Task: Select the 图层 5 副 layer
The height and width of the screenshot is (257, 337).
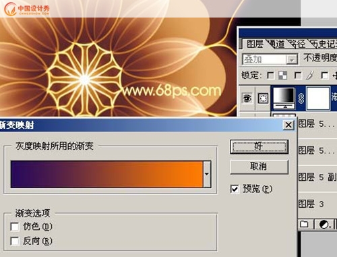Action: pyautogui.click(x=317, y=177)
